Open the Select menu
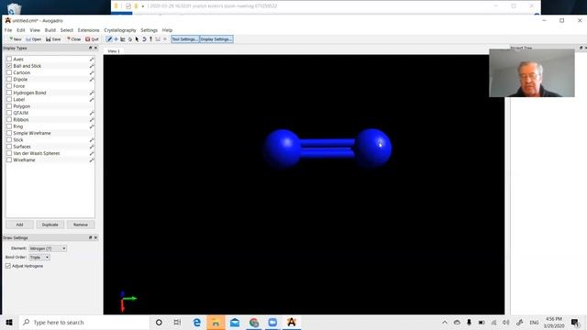Image resolution: width=587 pixels, height=330 pixels. pos(67,30)
